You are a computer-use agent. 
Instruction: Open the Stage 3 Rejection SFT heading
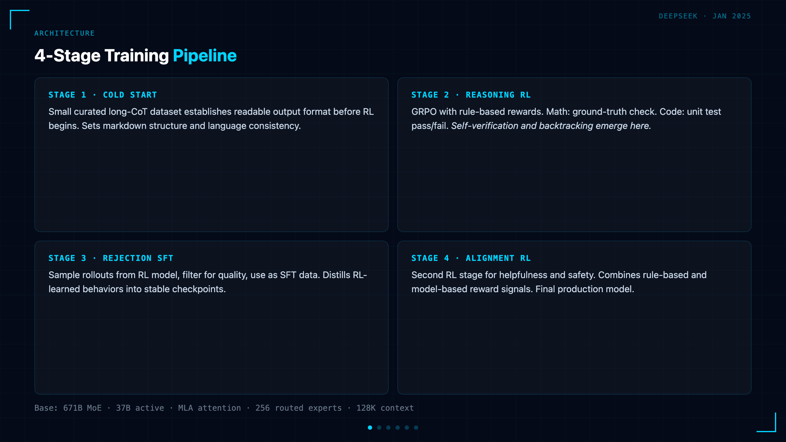tap(111, 258)
